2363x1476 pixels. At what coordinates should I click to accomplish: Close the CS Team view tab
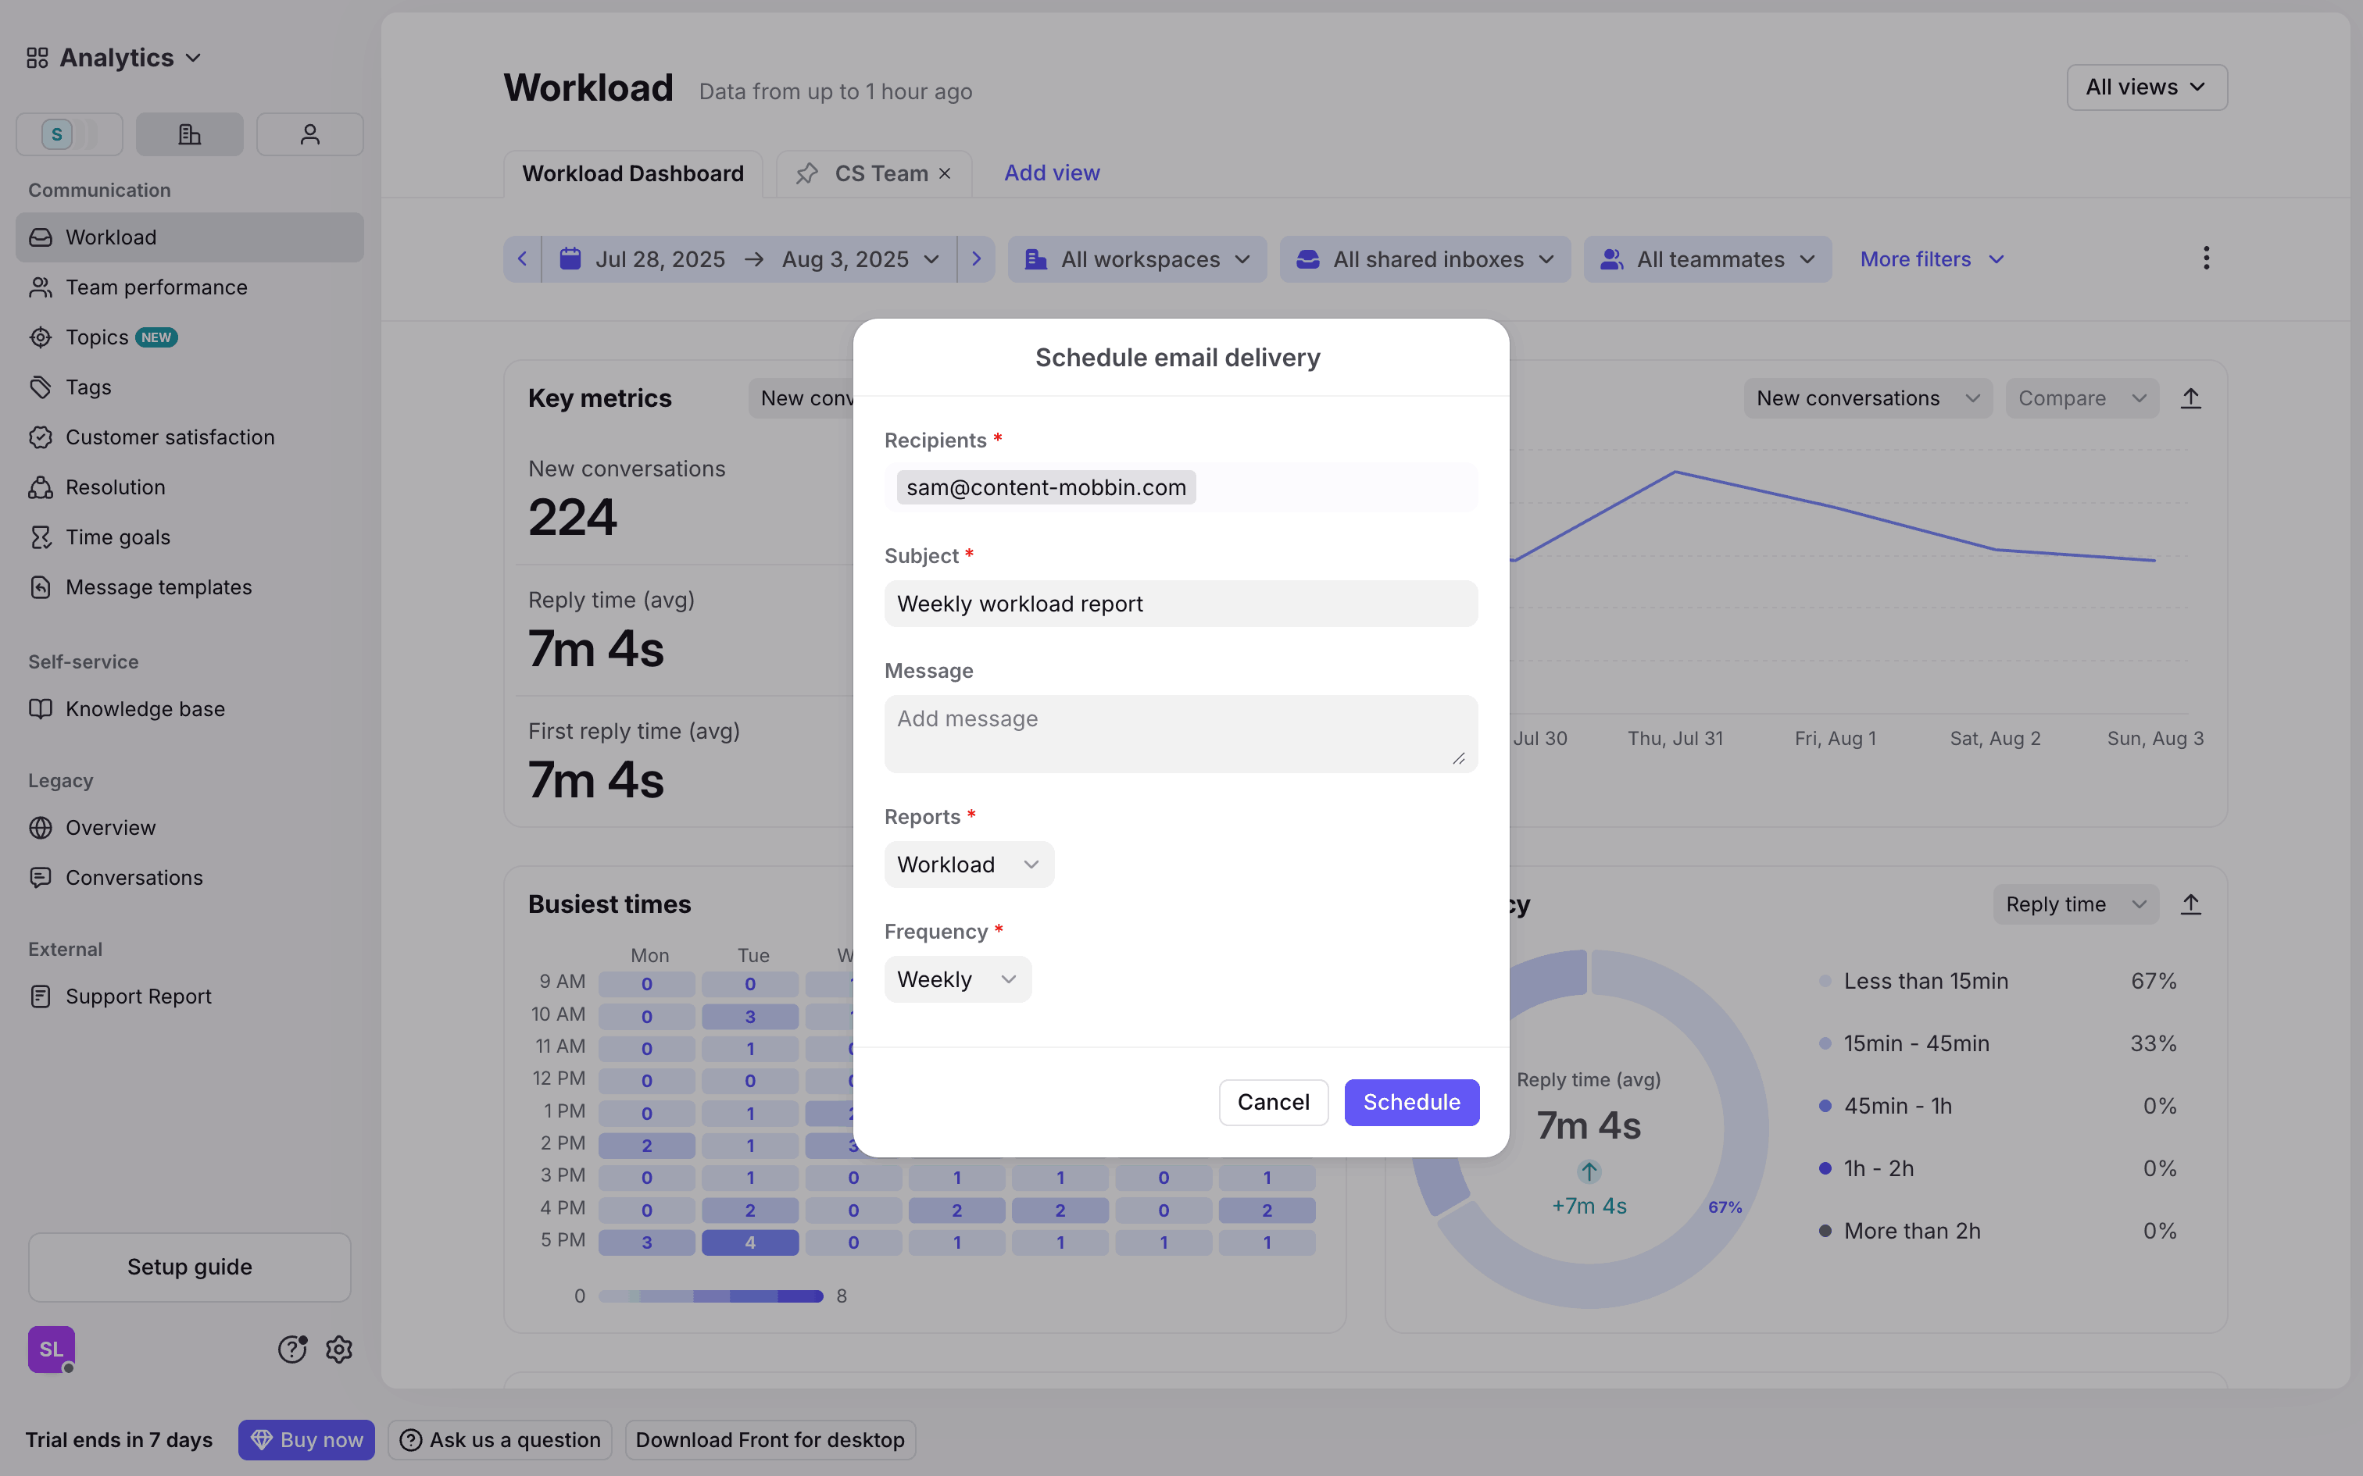(x=944, y=173)
